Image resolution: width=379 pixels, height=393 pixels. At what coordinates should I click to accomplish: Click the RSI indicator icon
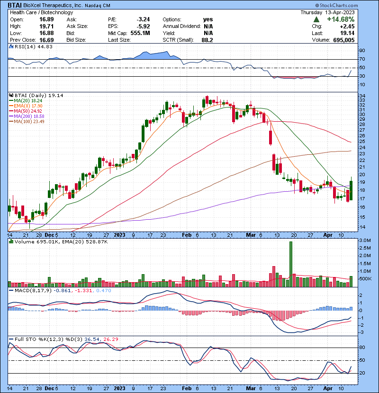[11, 46]
